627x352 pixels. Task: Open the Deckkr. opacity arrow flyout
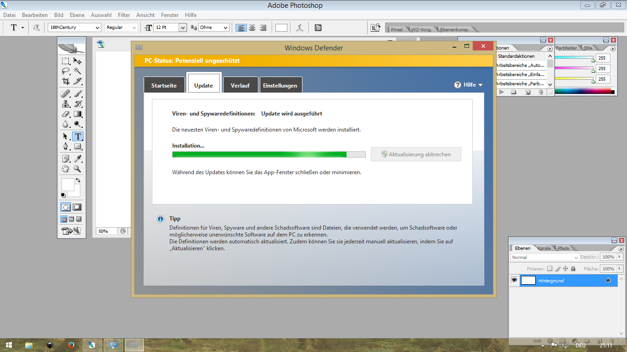(620, 257)
